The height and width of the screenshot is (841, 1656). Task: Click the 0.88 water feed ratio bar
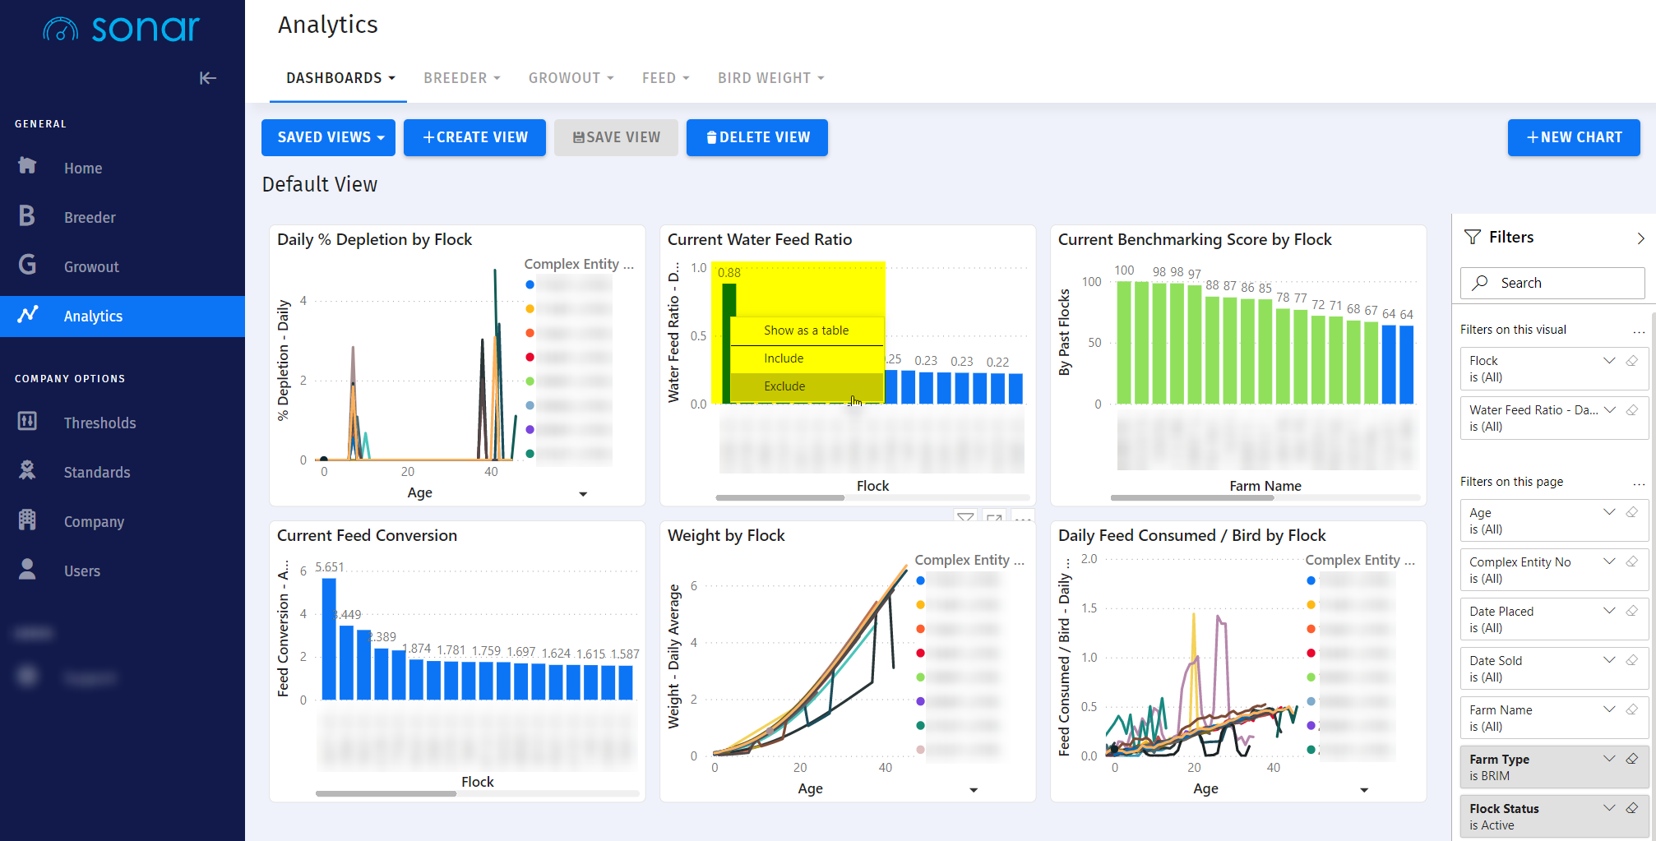tap(729, 344)
